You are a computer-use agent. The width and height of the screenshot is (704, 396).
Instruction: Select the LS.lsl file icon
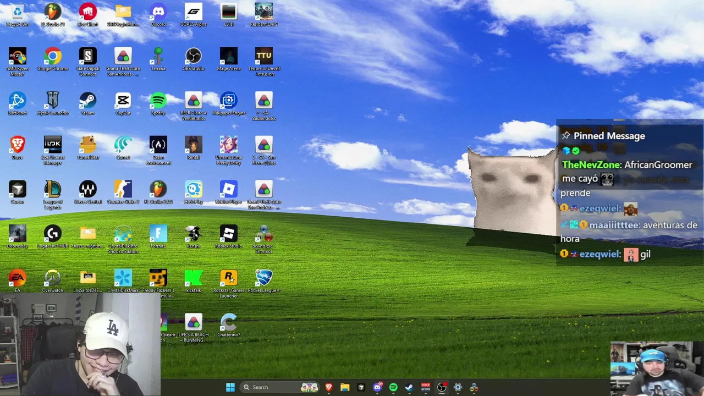coord(229,14)
